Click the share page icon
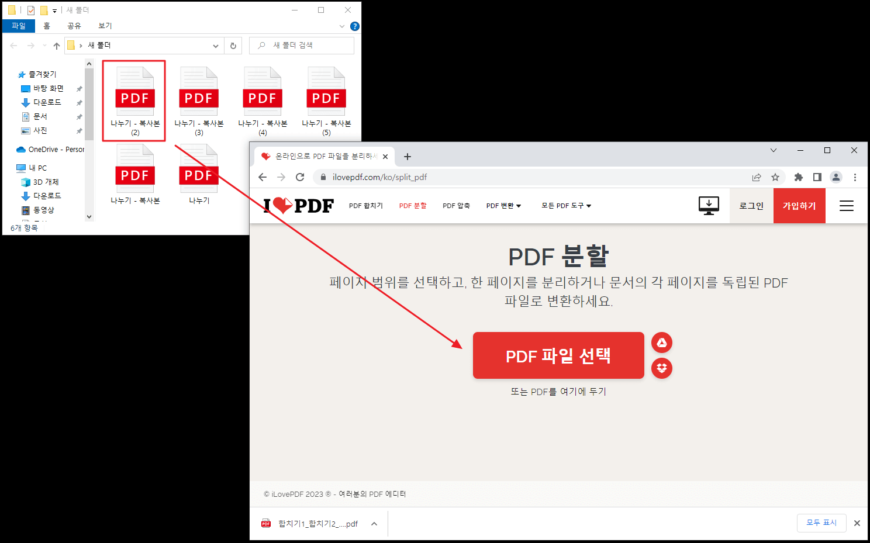 (x=757, y=177)
